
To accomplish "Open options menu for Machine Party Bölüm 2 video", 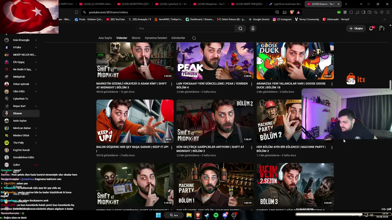I will click(x=332, y=148).
